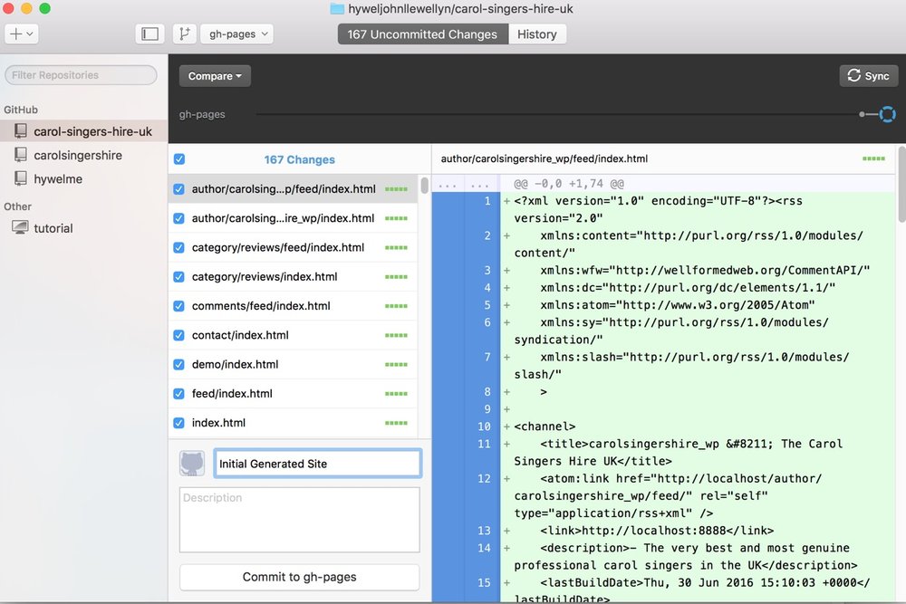This screenshot has width=906, height=604.
Task: Uncheck the index.html checkbox
Action: pyautogui.click(x=179, y=423)
